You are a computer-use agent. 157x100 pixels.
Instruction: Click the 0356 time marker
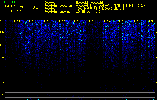point(92,21)
